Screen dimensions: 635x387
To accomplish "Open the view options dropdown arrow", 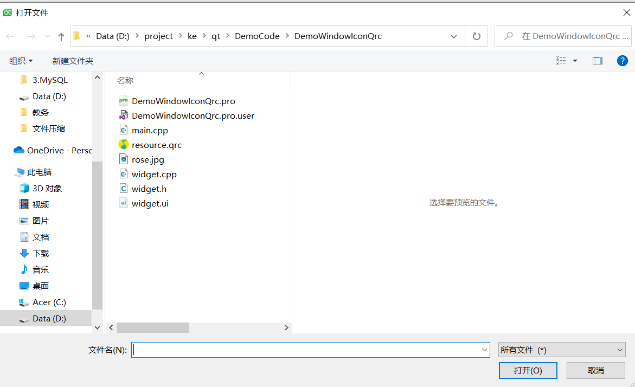I will (x=575, y=61).
